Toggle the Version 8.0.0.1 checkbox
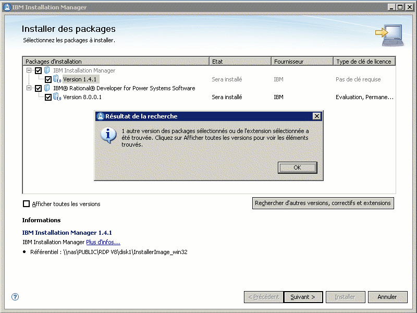417x313 pixels. 48,97
